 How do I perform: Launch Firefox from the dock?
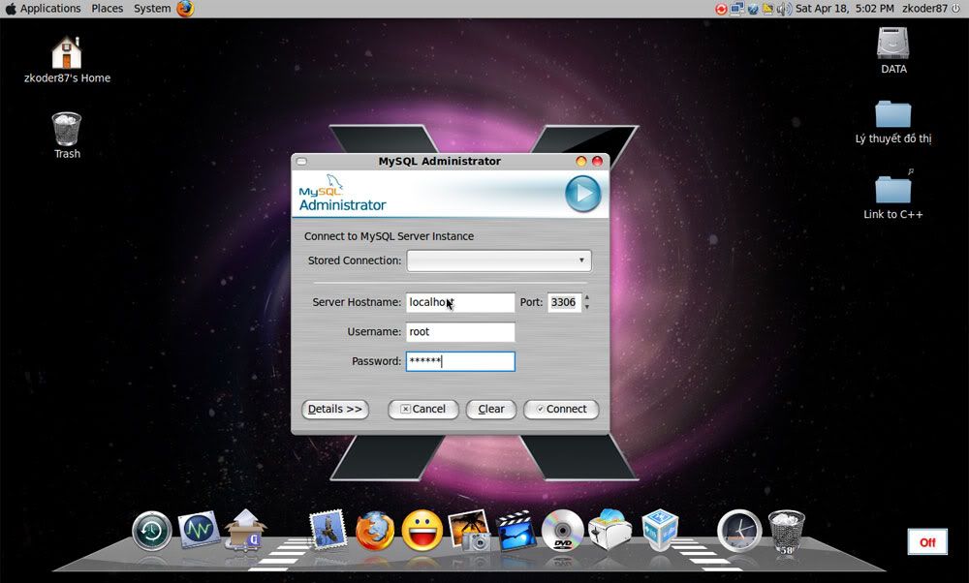tap(375, 531)
